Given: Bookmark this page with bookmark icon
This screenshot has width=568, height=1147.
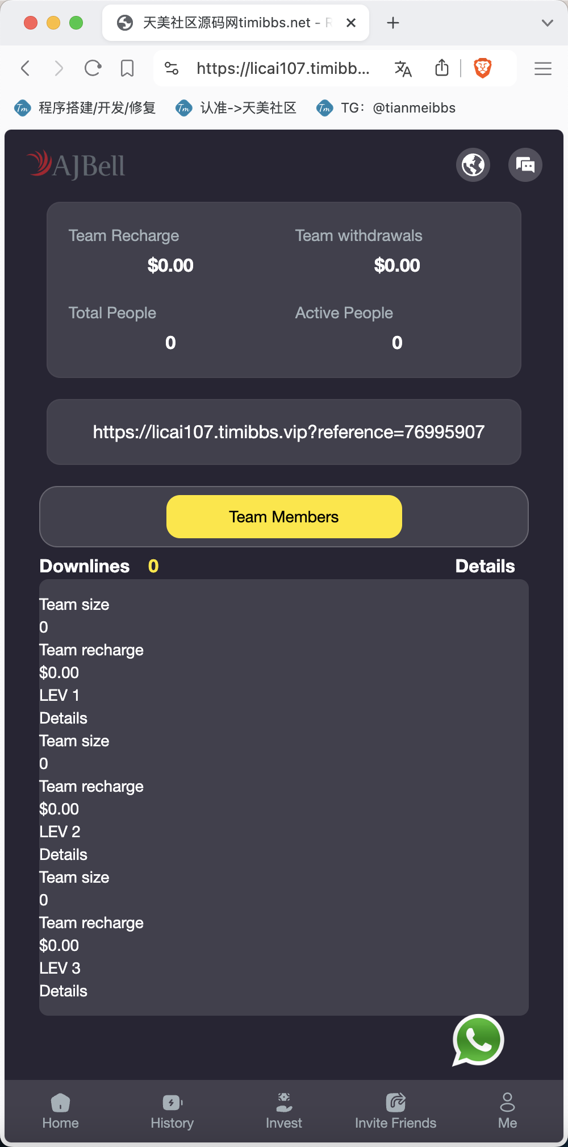Looking at the screenshot, I should [x=127, y=69].
